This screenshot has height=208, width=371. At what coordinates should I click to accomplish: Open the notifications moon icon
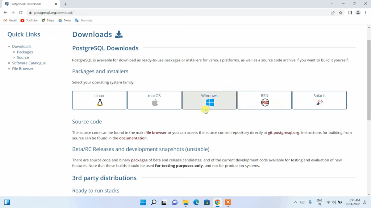[365, 202]
